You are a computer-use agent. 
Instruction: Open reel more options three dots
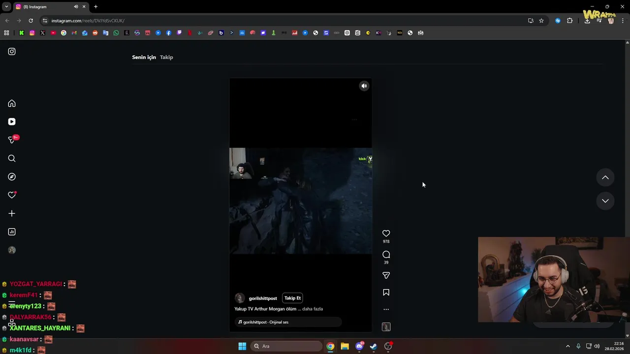pyautogui.click(x=386, y=310)
